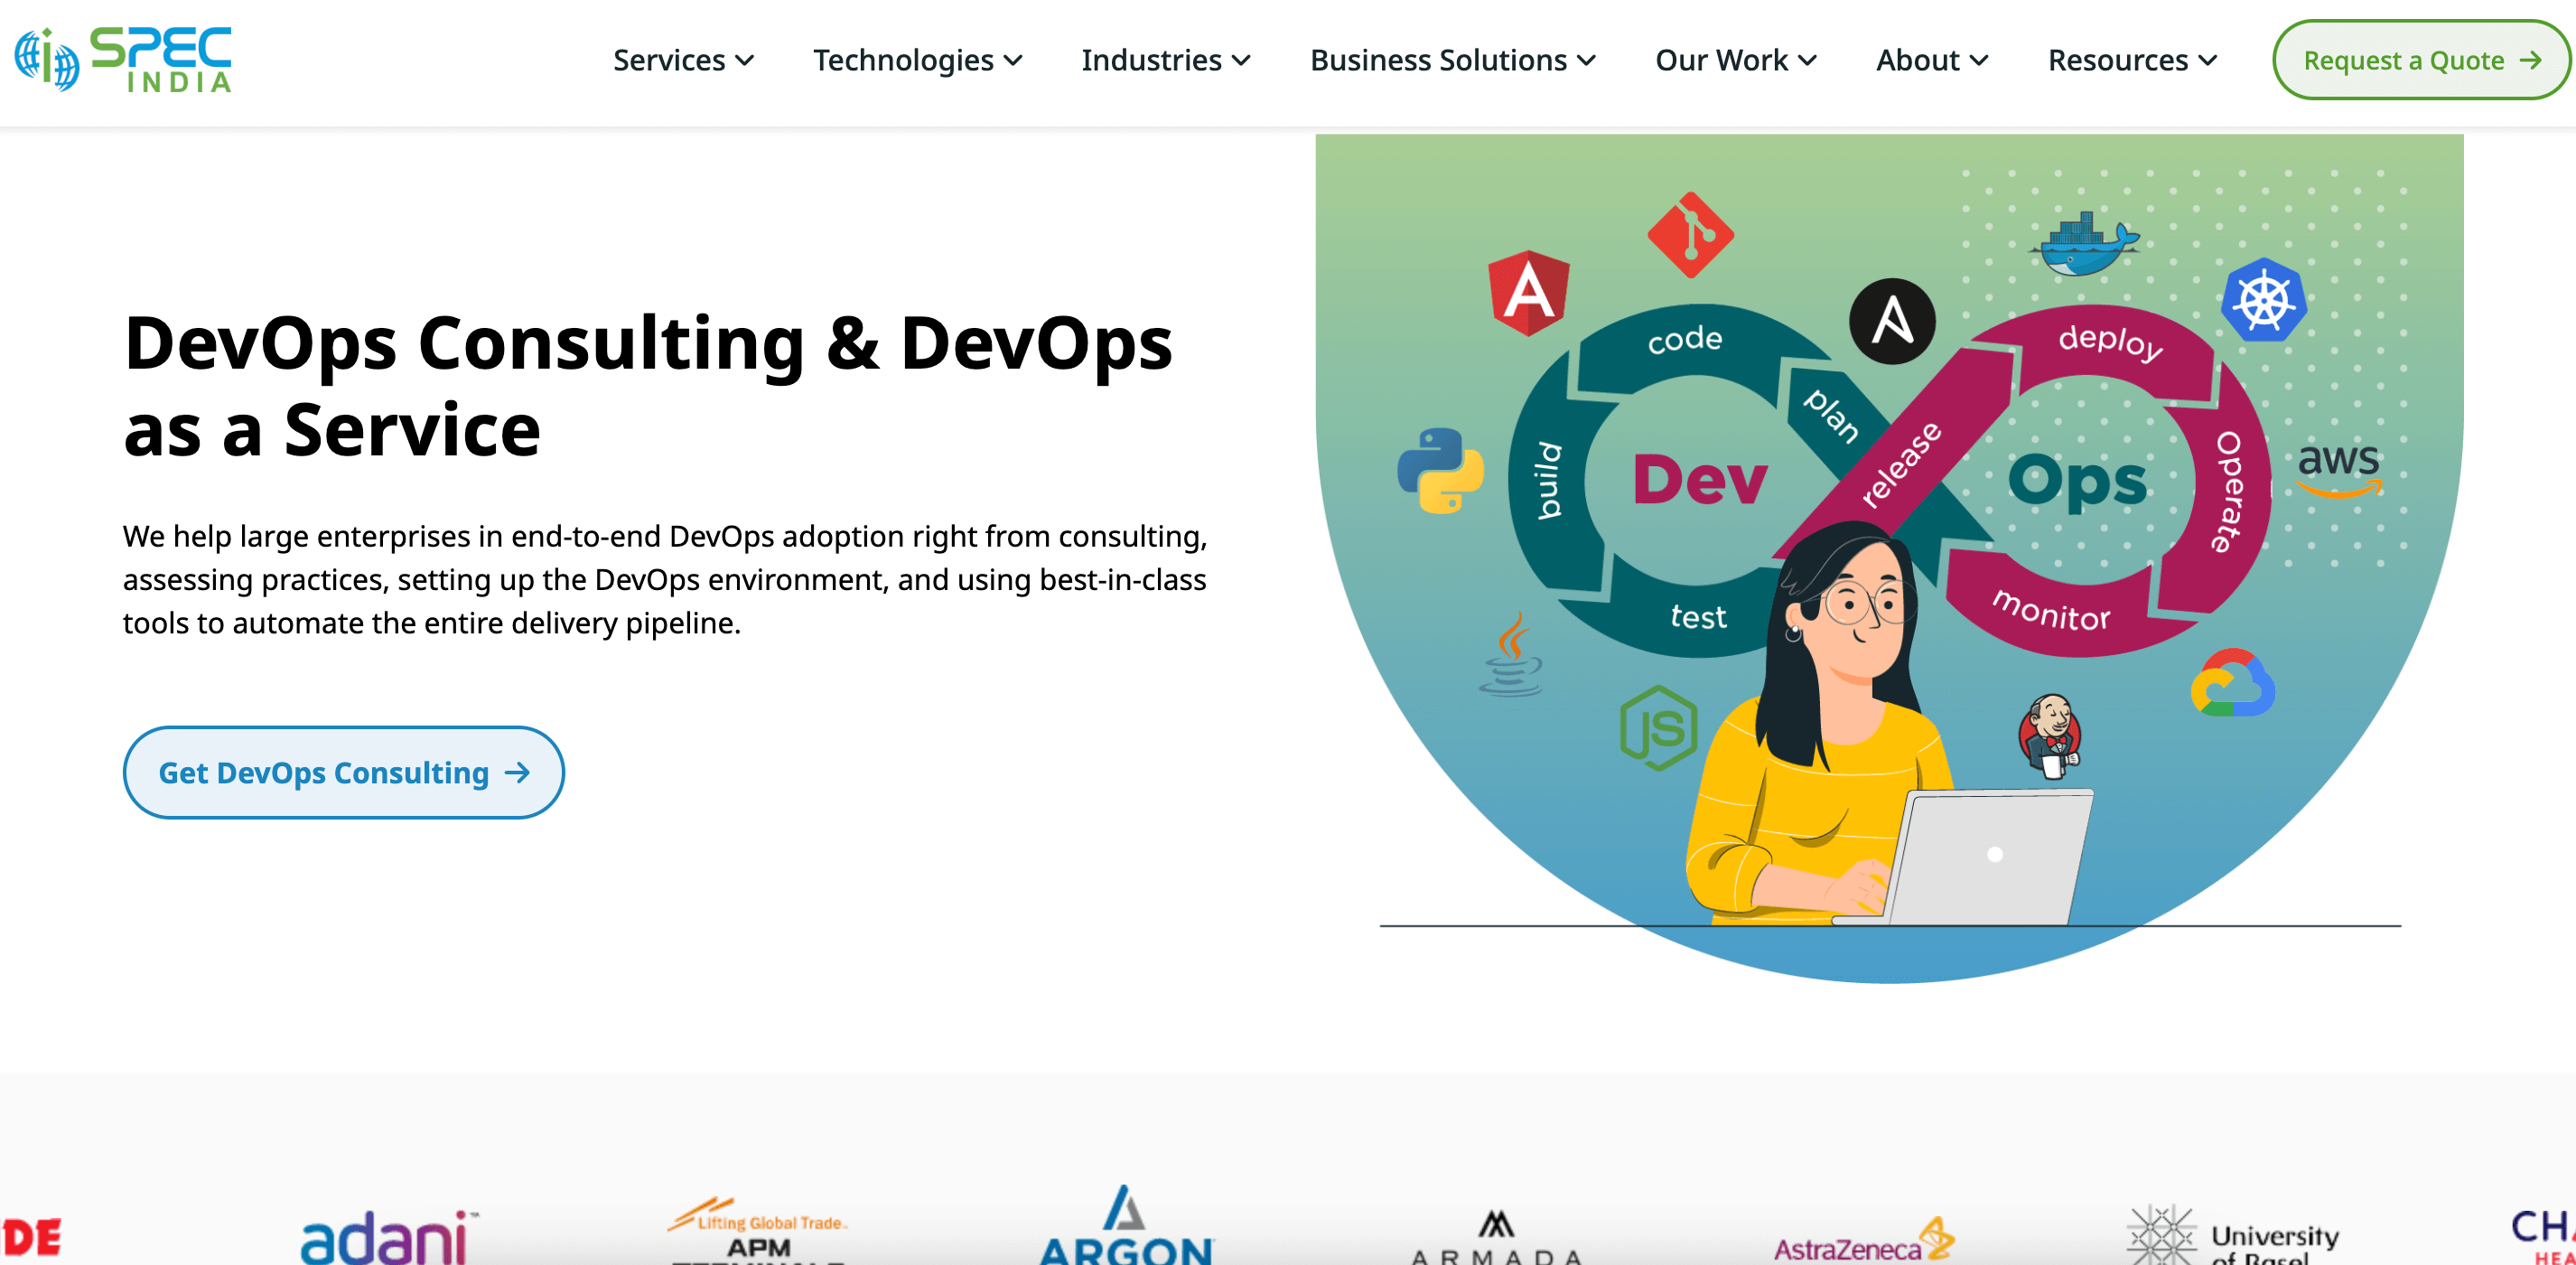Image resolution: width=2576 pixels, height=1265 pixels.
Task: Open the Business Solutions menu
Action: (x=1452, y=61)
